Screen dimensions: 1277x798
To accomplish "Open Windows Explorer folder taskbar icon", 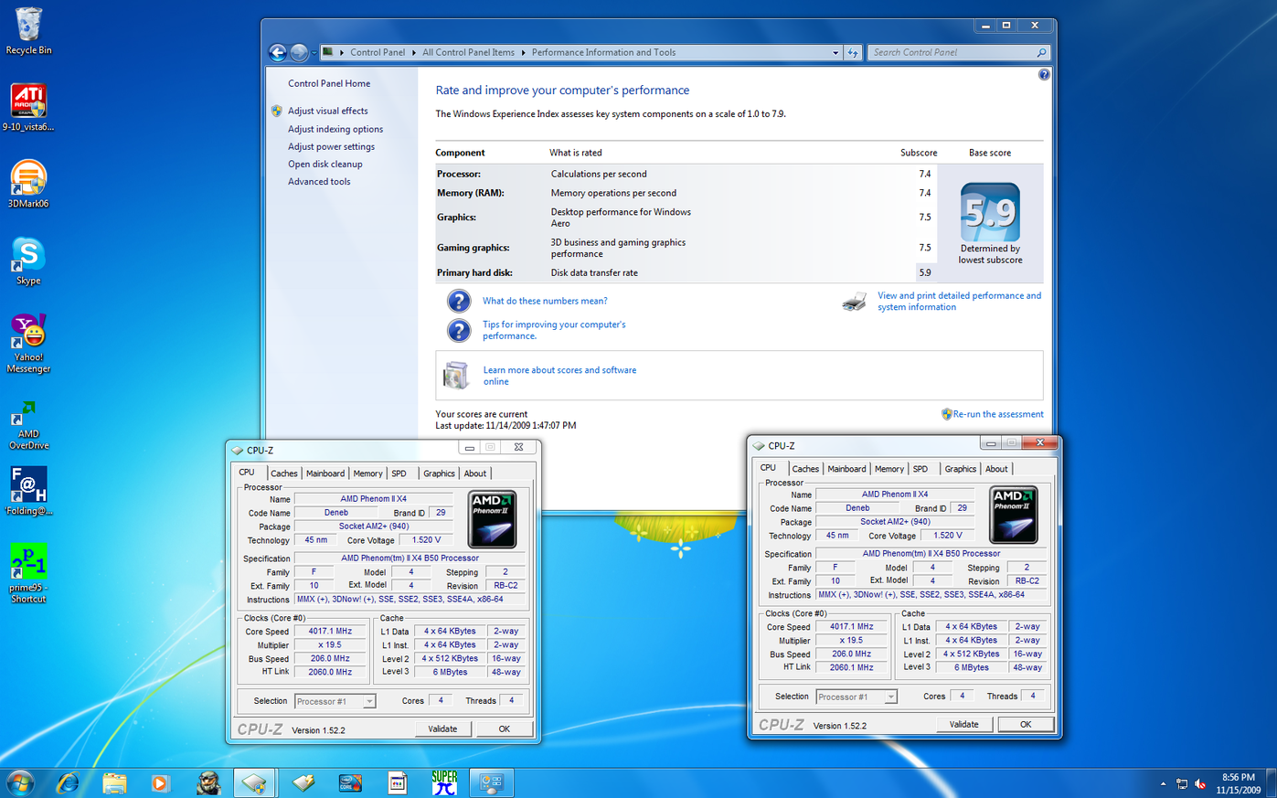I will [x=114, y=782].
